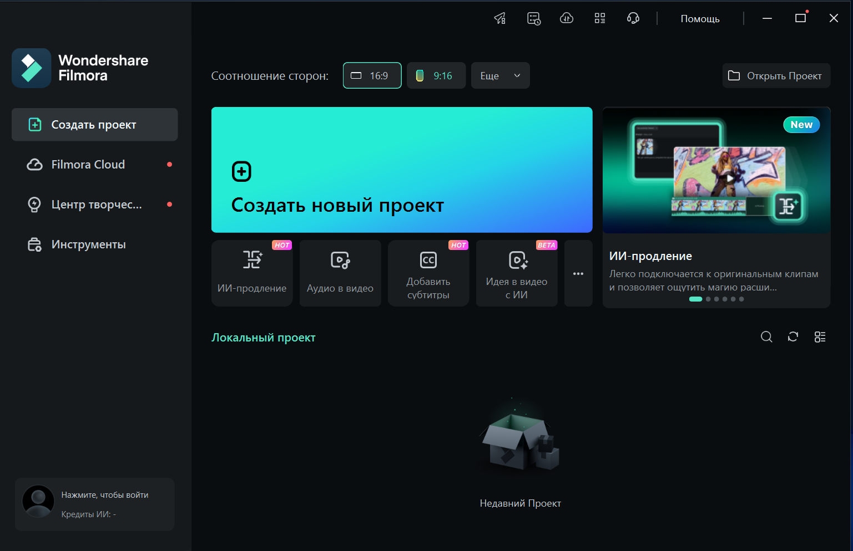Click the ИИ-продление promo title text
Screen dimensions: 853x551
click(650, 256)
